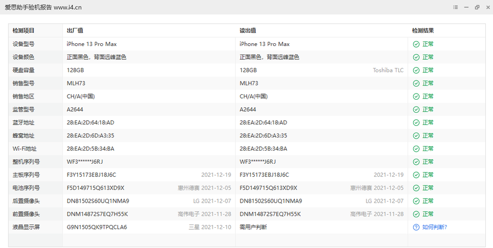Click the 检测项目 column header

pos(24,31)
